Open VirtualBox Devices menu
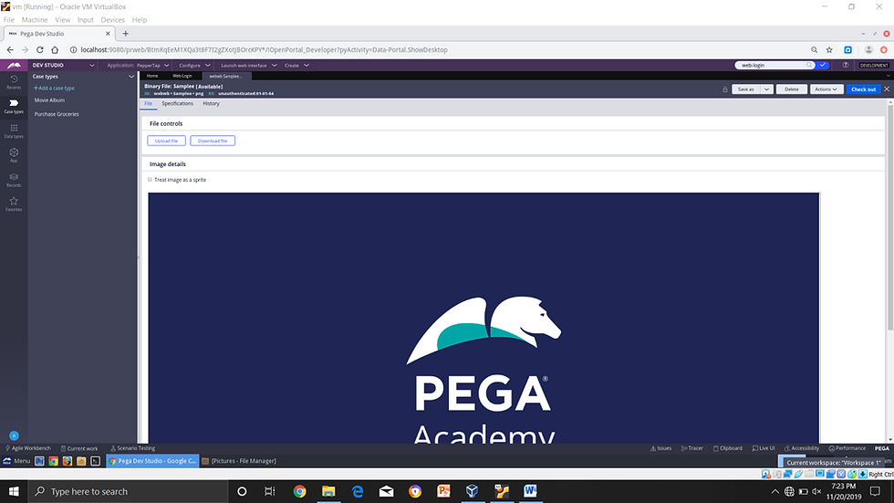Image resolution: width=894 pixels, height=503 pixels. click(112, 19)
